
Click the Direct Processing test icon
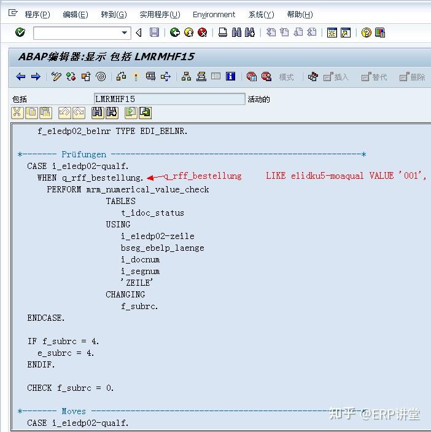(x=150, y=77)
